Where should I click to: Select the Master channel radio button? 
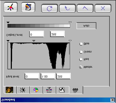(81, 67)
